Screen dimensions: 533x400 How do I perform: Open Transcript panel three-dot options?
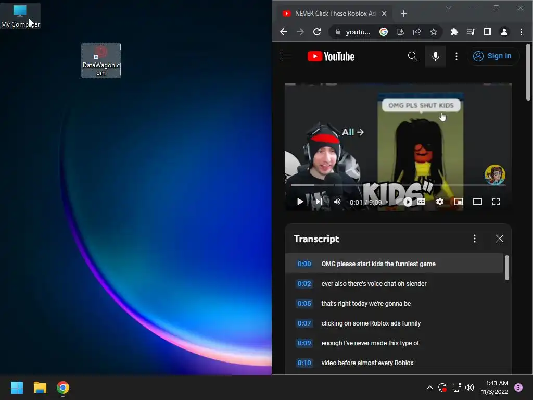[x=475, y=239]
